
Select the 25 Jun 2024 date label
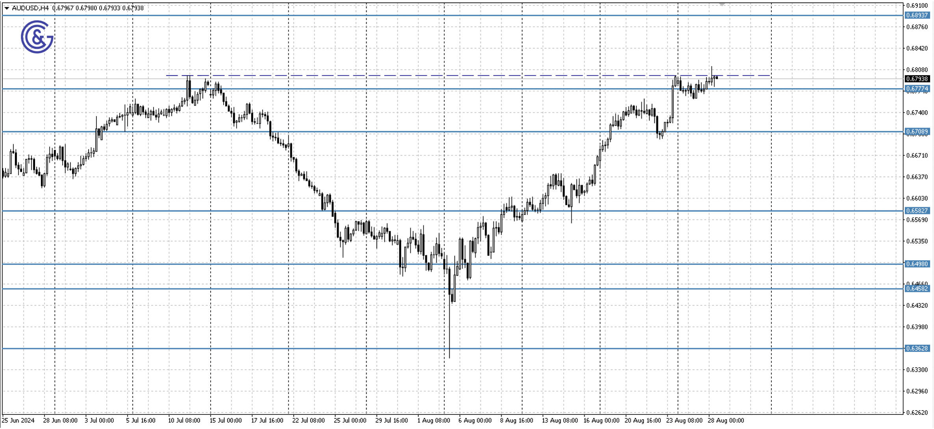[x=18, y=420]
